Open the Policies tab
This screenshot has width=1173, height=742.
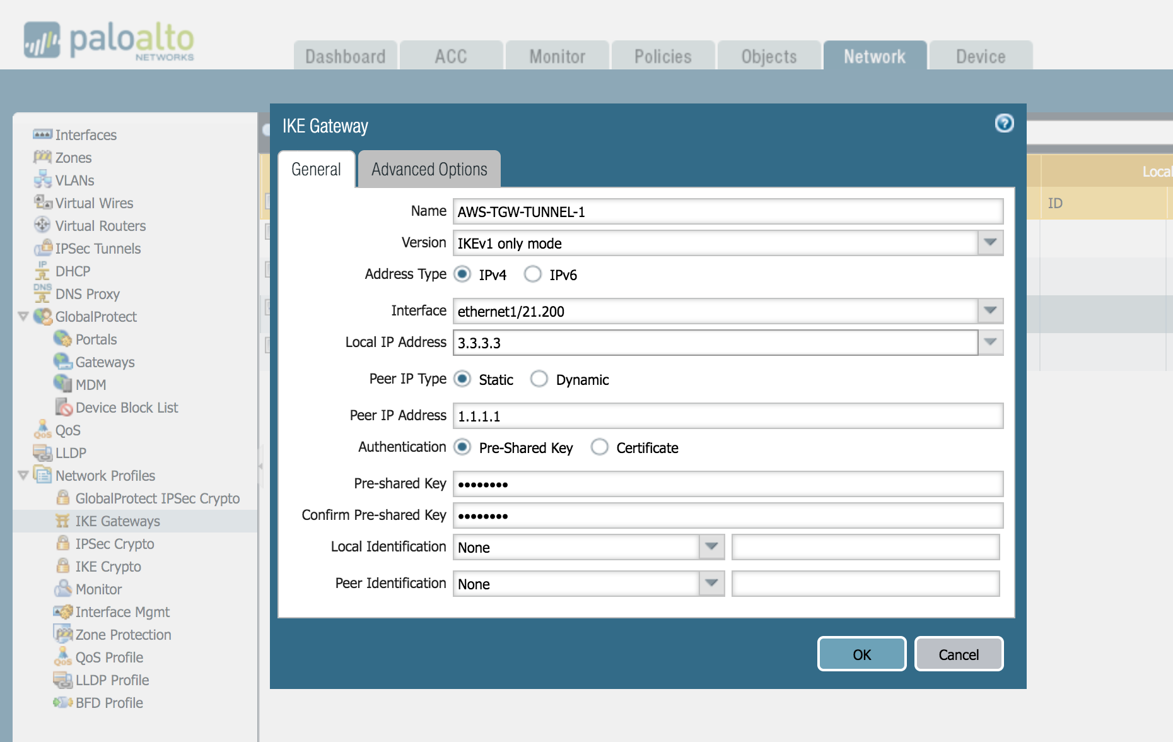[663, 56]
